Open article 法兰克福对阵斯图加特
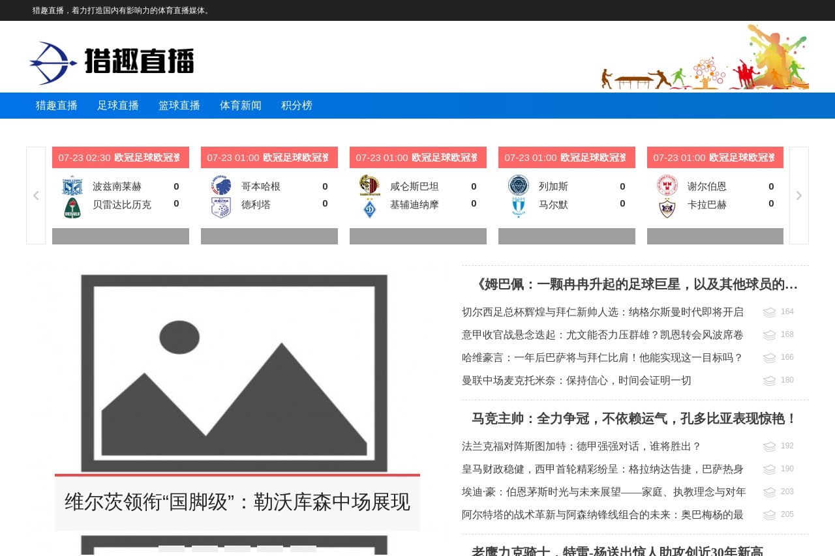Viewport: 835px width, 556px height. tap(581, 446)
